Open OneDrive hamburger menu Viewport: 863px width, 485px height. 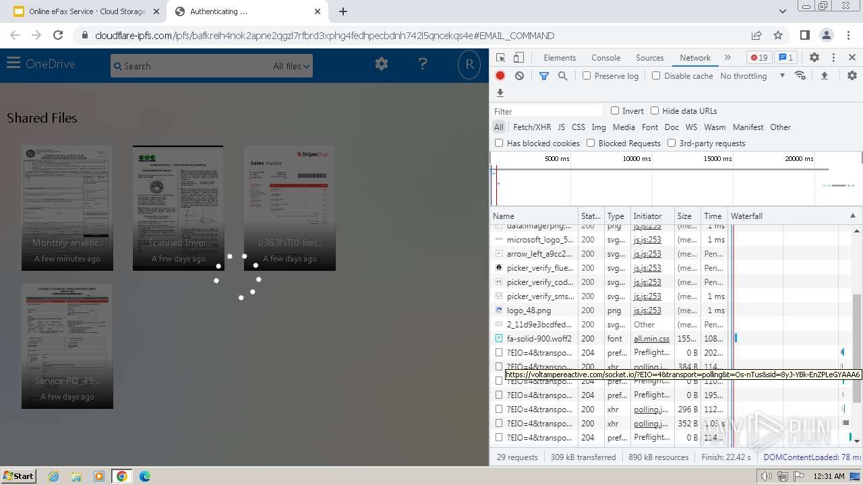click(x=13, y=64)
